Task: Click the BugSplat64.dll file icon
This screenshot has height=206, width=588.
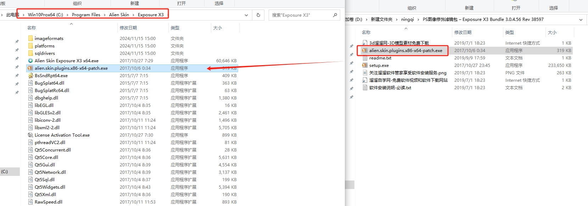Action: click(x=30, y=83)
